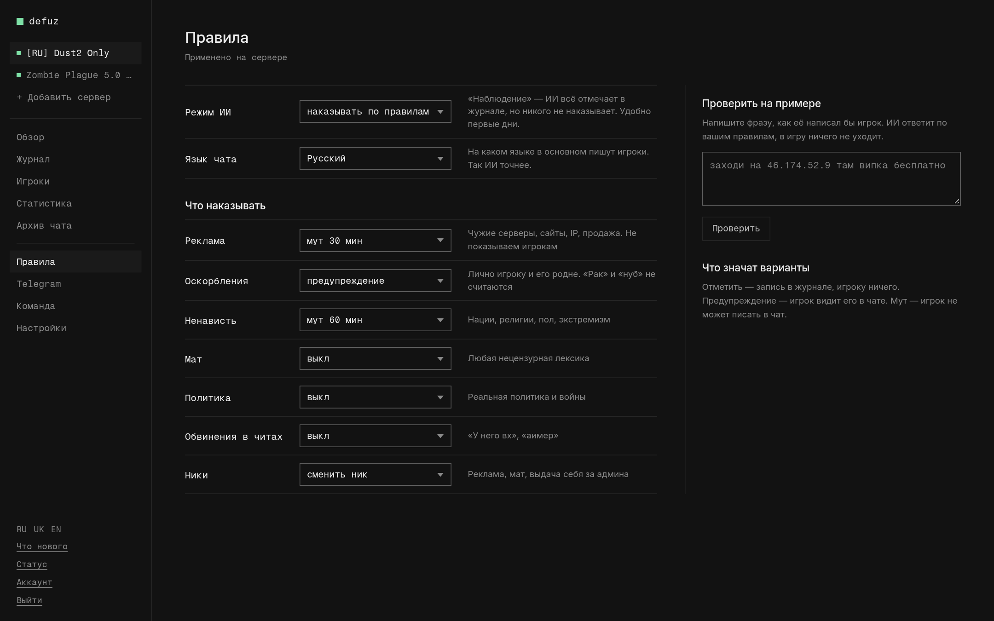This screenshot has width=994, height=621.
Task: Open the defuz logo home link
Action: click(x=38, y=21)
